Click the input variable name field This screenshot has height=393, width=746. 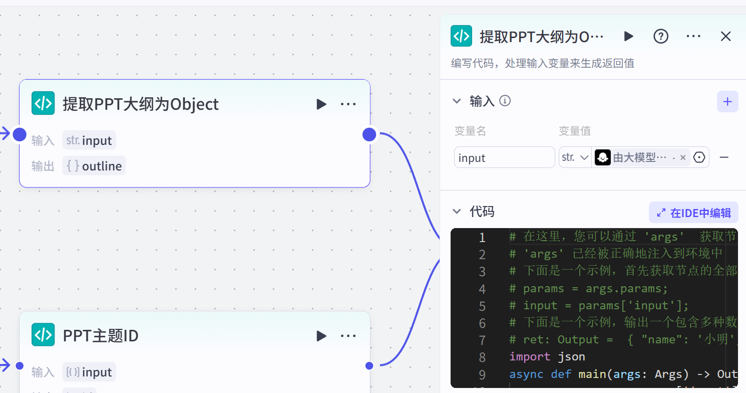[x=504, y=158]
